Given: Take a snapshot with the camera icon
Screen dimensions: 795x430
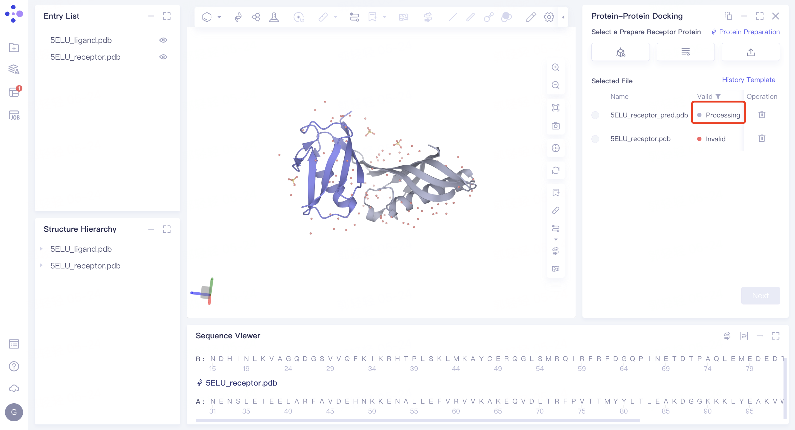Looking at the screenshot, I should tap(555, 126).
